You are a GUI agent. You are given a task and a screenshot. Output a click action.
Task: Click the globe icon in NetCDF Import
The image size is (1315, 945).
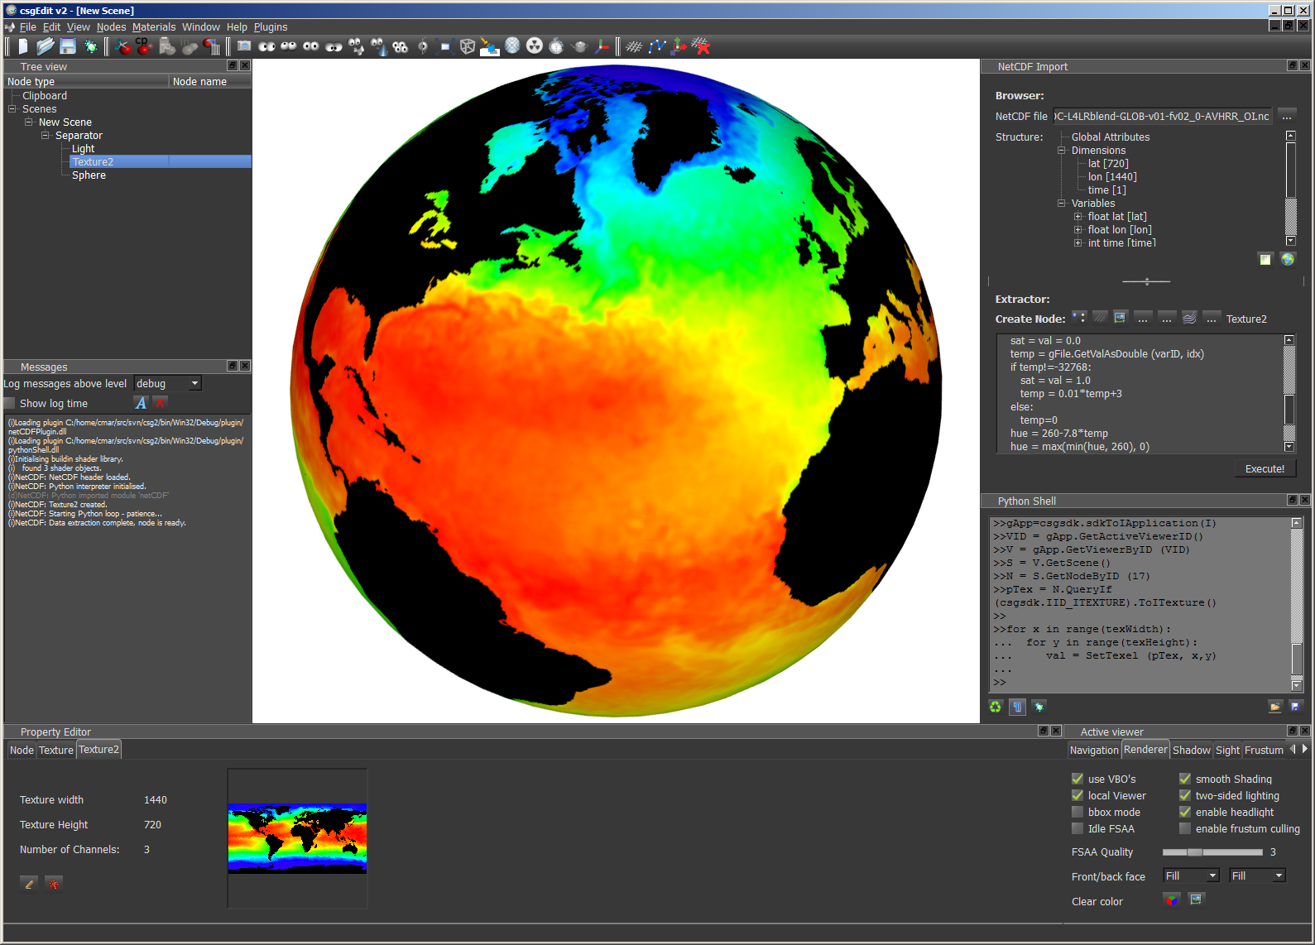[1288, 259]
